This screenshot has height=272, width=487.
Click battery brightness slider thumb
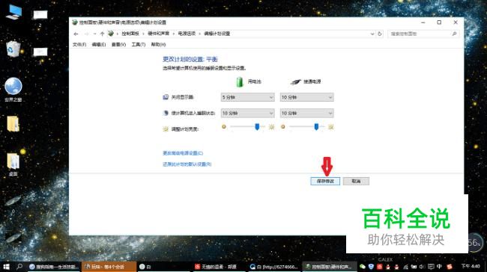coord(257,127)
